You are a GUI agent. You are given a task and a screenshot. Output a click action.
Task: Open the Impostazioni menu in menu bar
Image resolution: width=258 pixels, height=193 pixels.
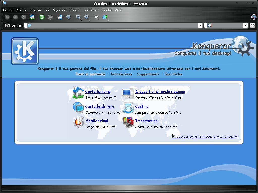(x=91, y=10)
